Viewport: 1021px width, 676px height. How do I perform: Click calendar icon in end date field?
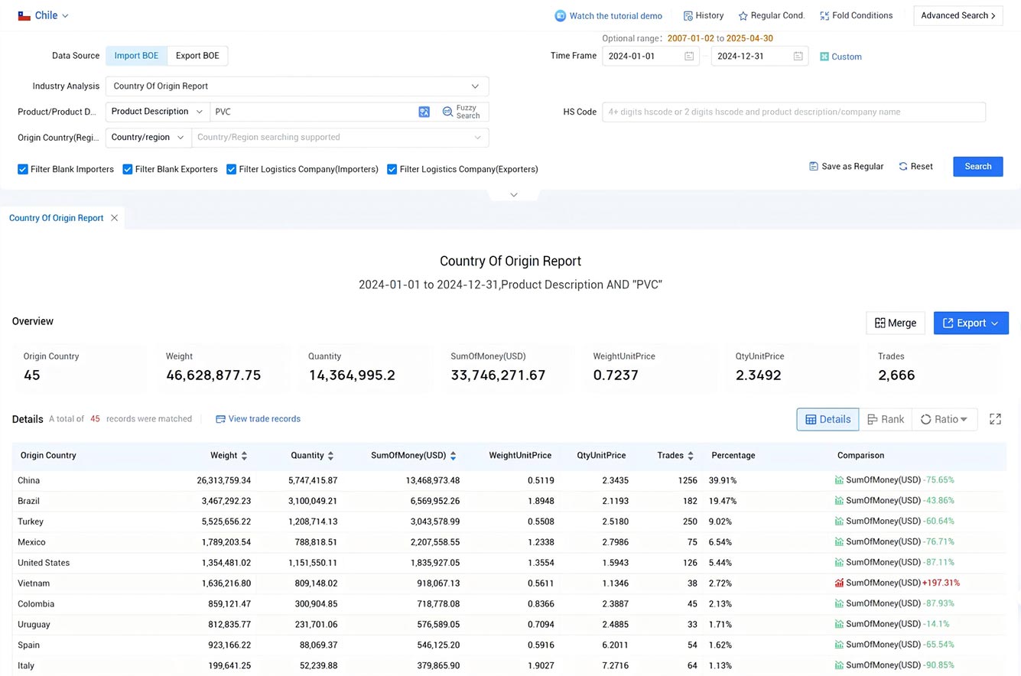pos(798,57)
